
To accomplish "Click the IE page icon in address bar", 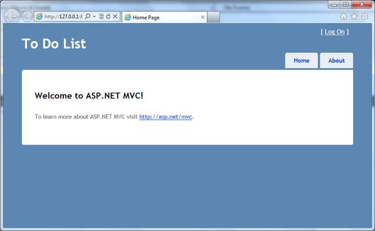I will pos(39,17).
